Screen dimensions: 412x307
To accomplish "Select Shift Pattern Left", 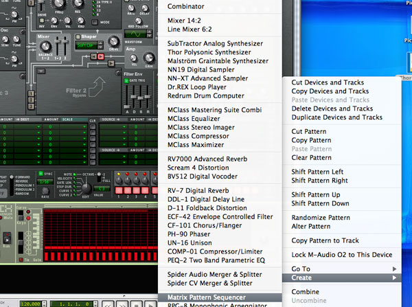I will (x=317, y=172).
